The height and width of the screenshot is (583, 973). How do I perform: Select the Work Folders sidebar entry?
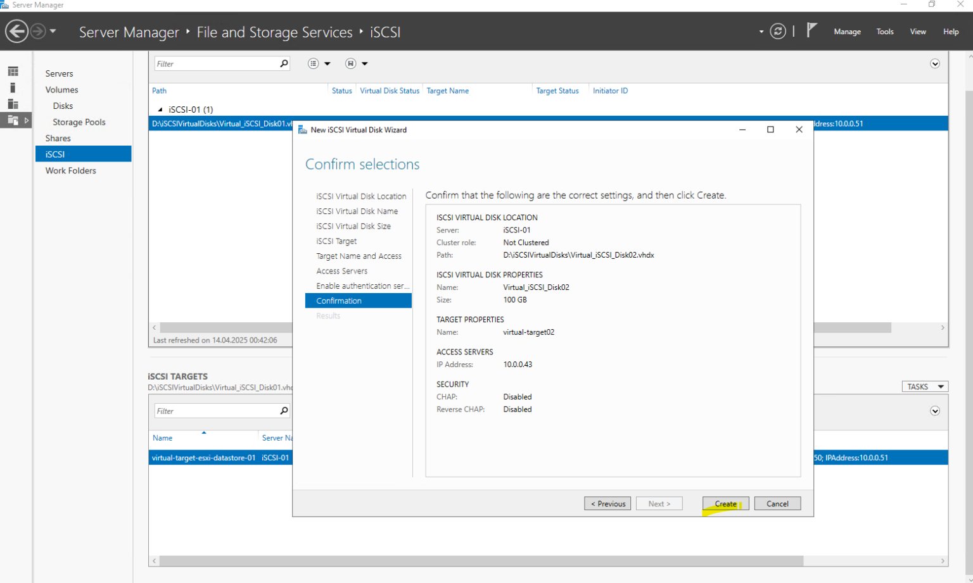[x=70, y=170]
